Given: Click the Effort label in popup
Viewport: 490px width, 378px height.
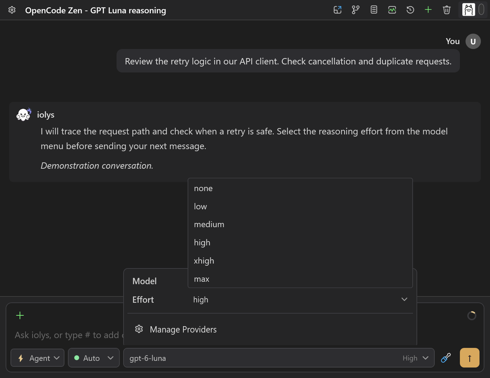Looking at the screenshot, I should 143,300.
